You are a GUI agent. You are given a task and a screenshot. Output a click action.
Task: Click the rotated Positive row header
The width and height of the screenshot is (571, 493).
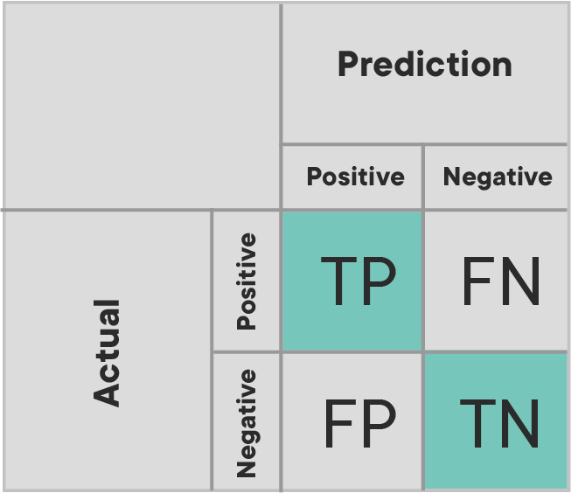click(247, 281)
